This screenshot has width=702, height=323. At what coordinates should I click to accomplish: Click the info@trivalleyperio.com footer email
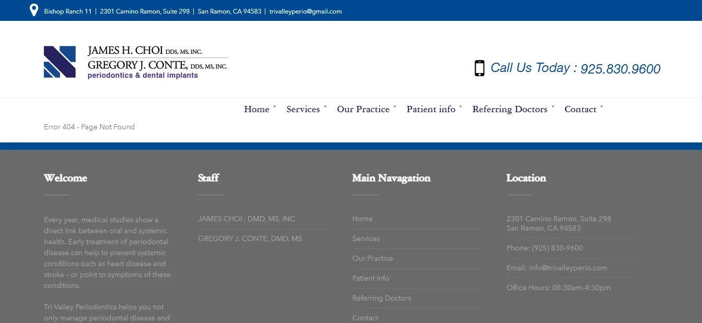[568, 268]
